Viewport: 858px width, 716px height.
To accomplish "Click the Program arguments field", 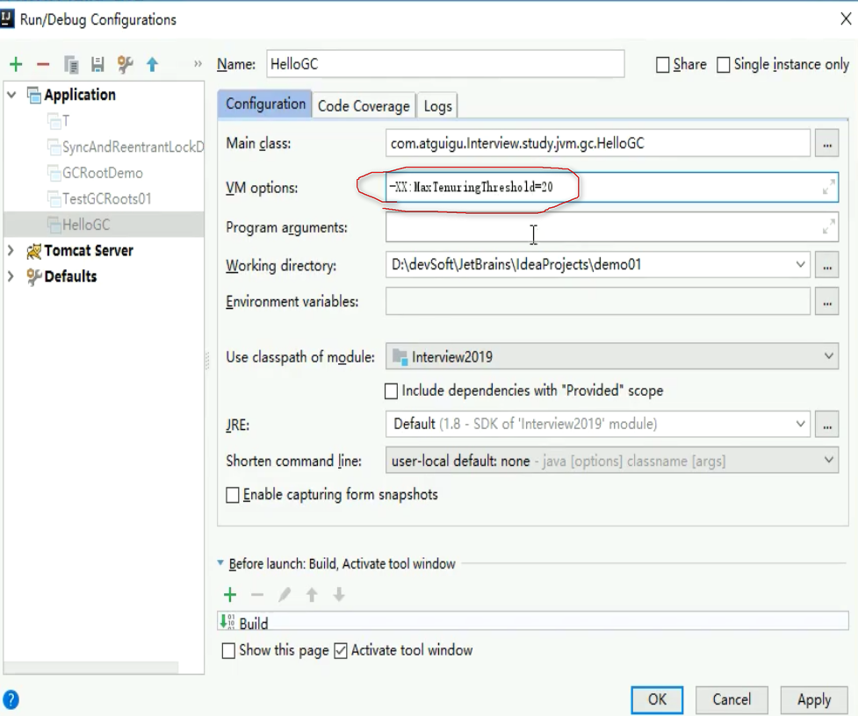I will [x=612, y=227].
